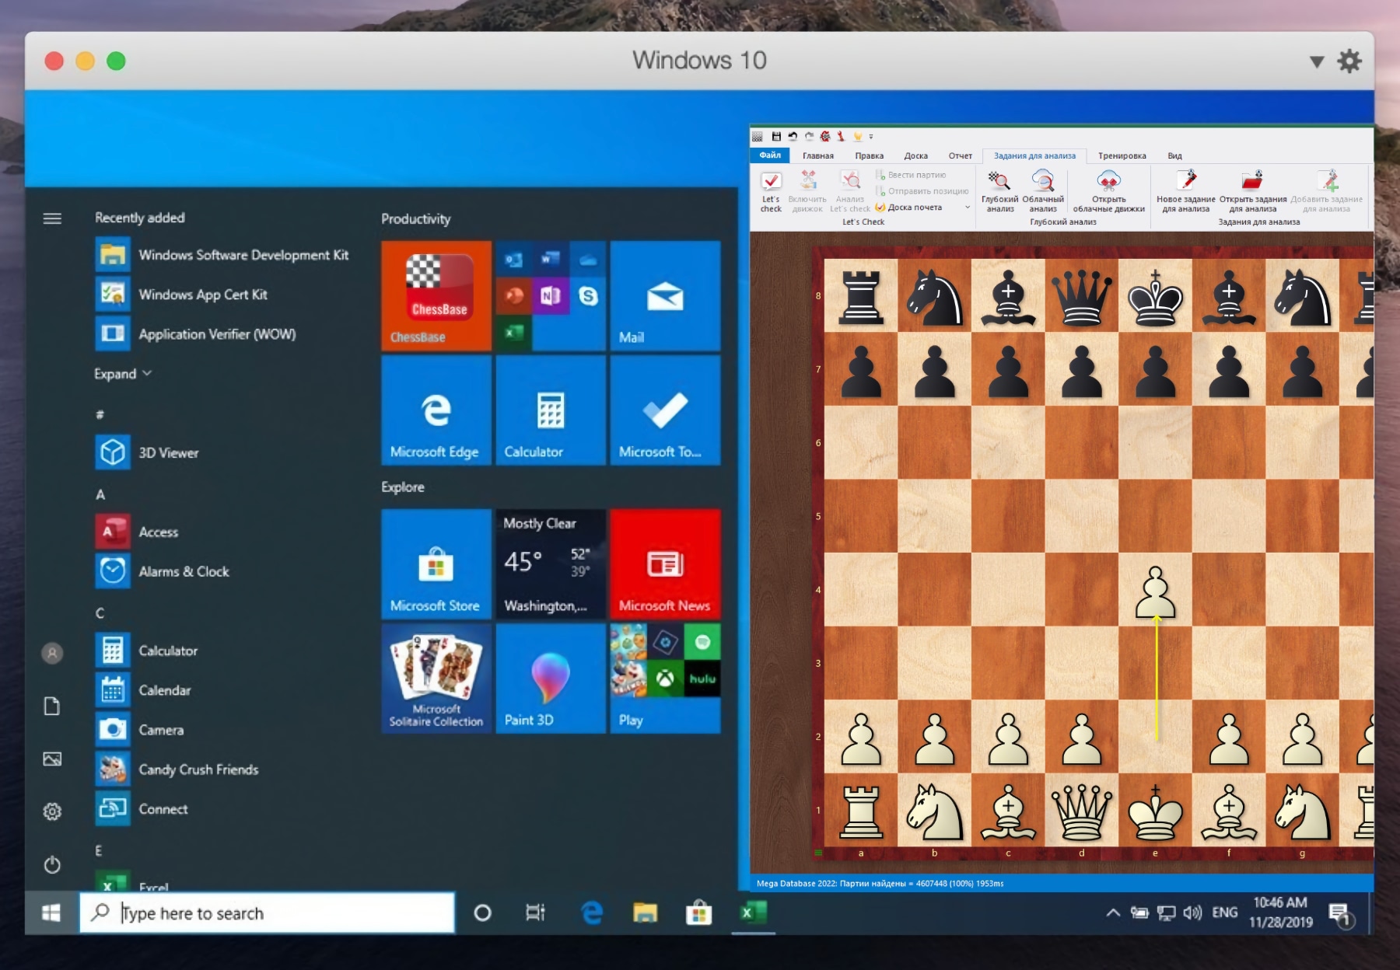Click user account icon in Start sidebar
This screenshot has width=1400, height=970.
(x=52, y=653)
